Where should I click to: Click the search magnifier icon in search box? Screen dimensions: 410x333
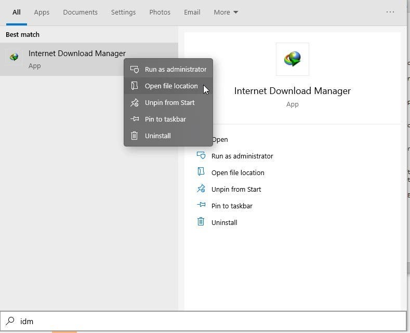click(x=9, y=321)
